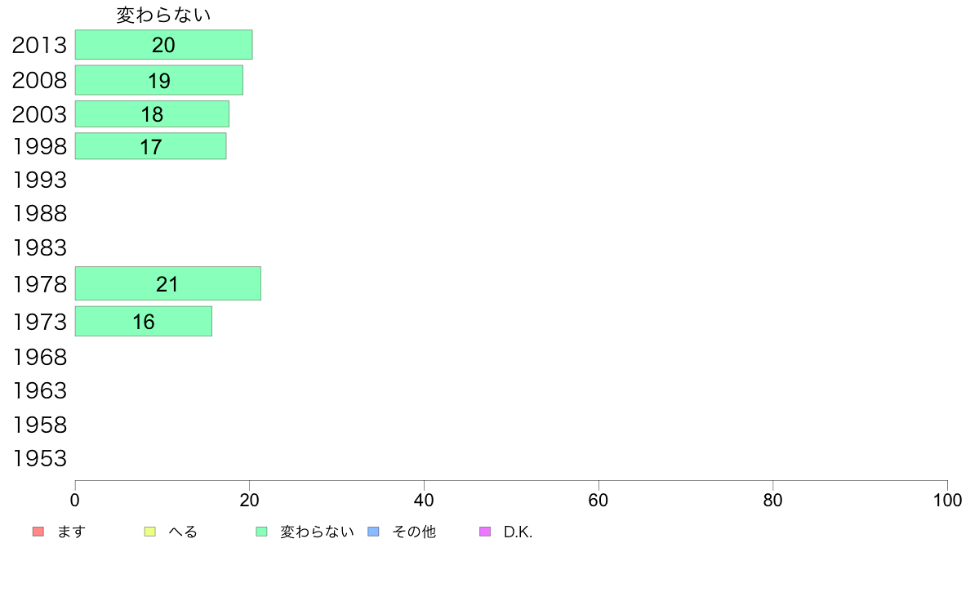Viewport: 970px width, 601px height.
Task: Click the magenta D.K. legend swatch
Action: pos(485,532)
